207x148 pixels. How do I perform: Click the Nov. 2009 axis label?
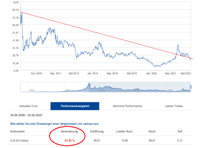tap(36, 73)
